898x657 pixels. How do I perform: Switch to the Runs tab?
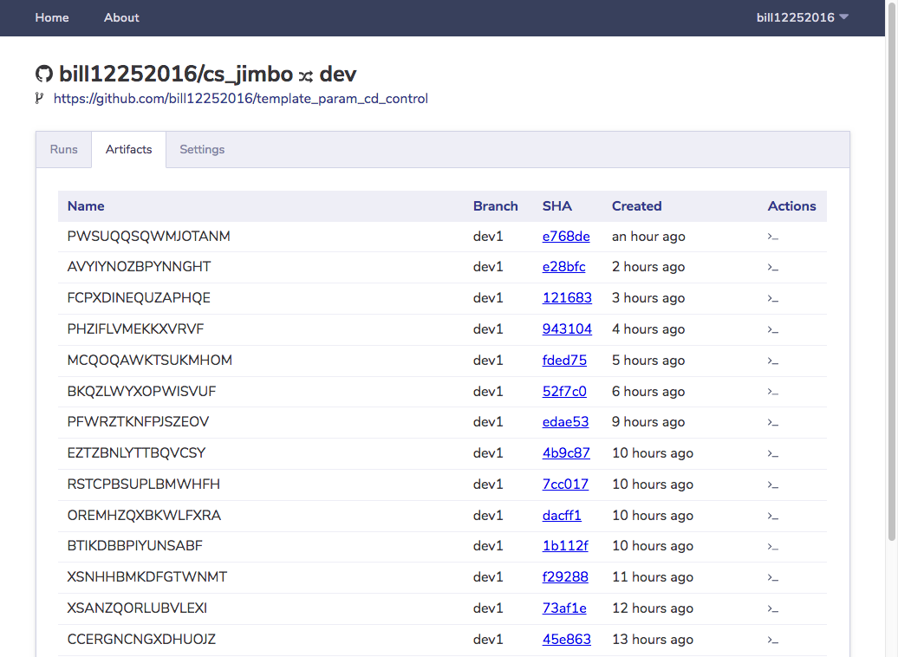coord(62,149)
